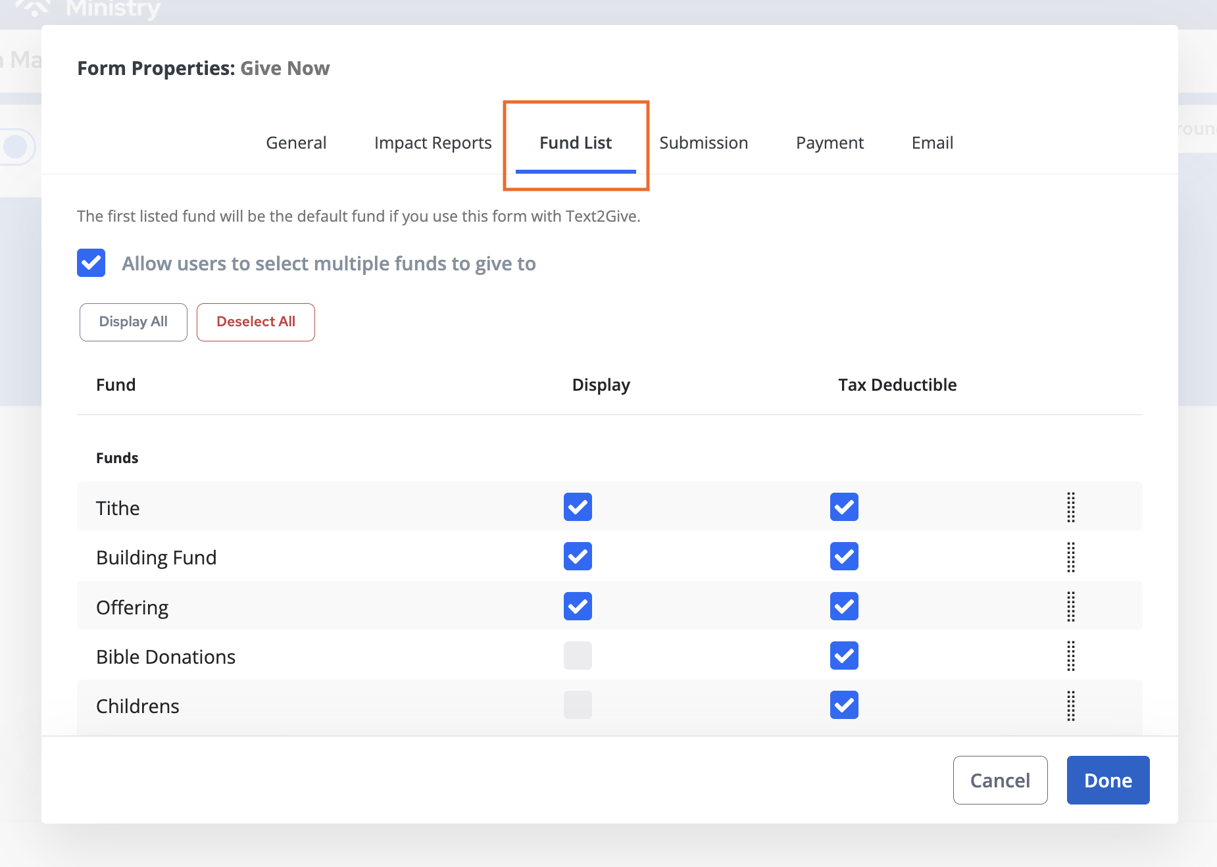This screenshot has height=867, width=1217.
Task: Click the Childrens row drag handle
Action: [x=1070, y=706]
